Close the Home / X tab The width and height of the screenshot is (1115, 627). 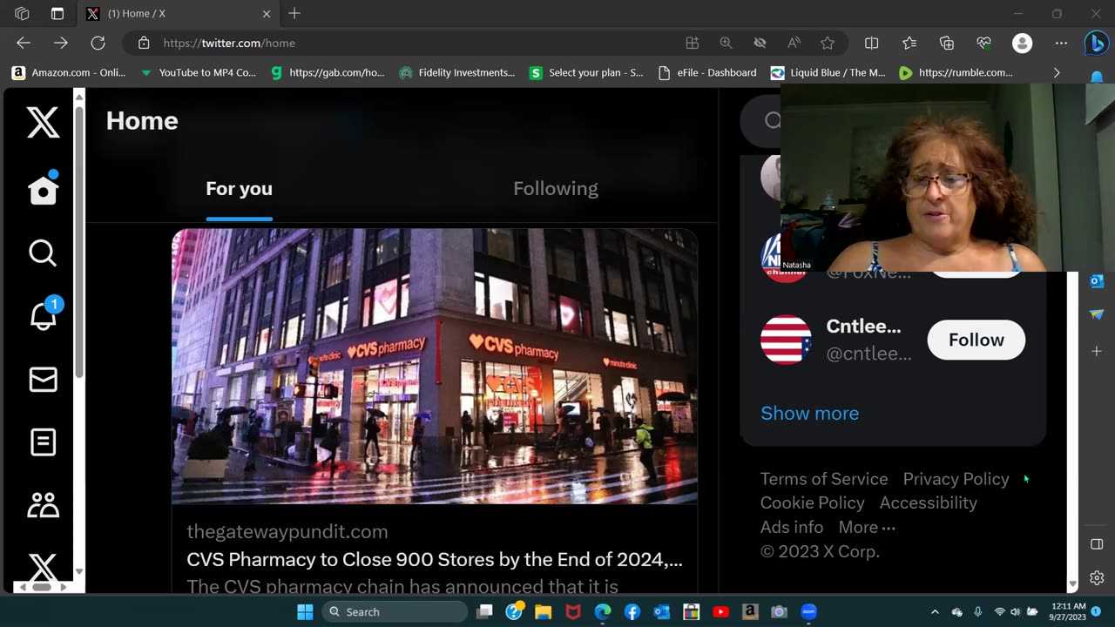pyautogui.click(x=267, y=13)
